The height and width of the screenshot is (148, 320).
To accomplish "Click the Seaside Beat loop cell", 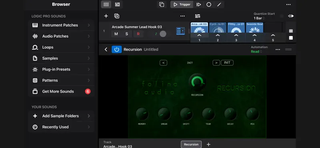I will [254, 27].
